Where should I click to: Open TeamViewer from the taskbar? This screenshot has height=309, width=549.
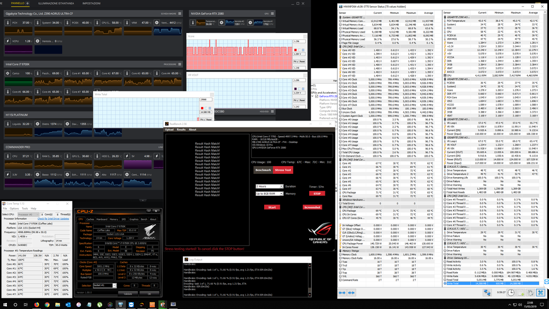pos(131,304)
